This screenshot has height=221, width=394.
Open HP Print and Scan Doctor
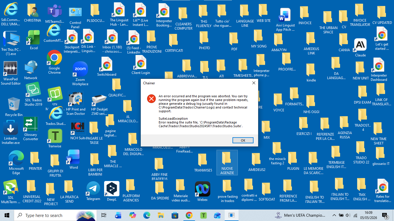tap(76, 104)
